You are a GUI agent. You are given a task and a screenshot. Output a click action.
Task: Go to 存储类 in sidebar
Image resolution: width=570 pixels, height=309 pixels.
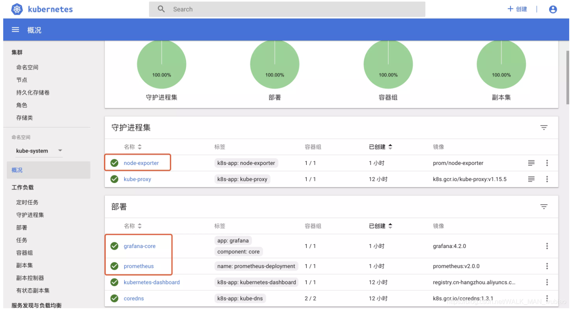point(25,118)
